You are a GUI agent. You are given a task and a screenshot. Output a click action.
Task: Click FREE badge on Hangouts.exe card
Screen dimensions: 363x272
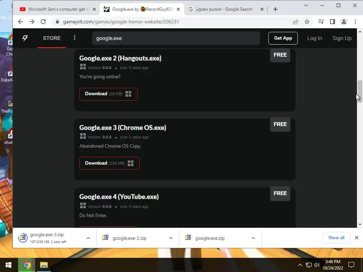pyautogui.click(x=280, y=55)
